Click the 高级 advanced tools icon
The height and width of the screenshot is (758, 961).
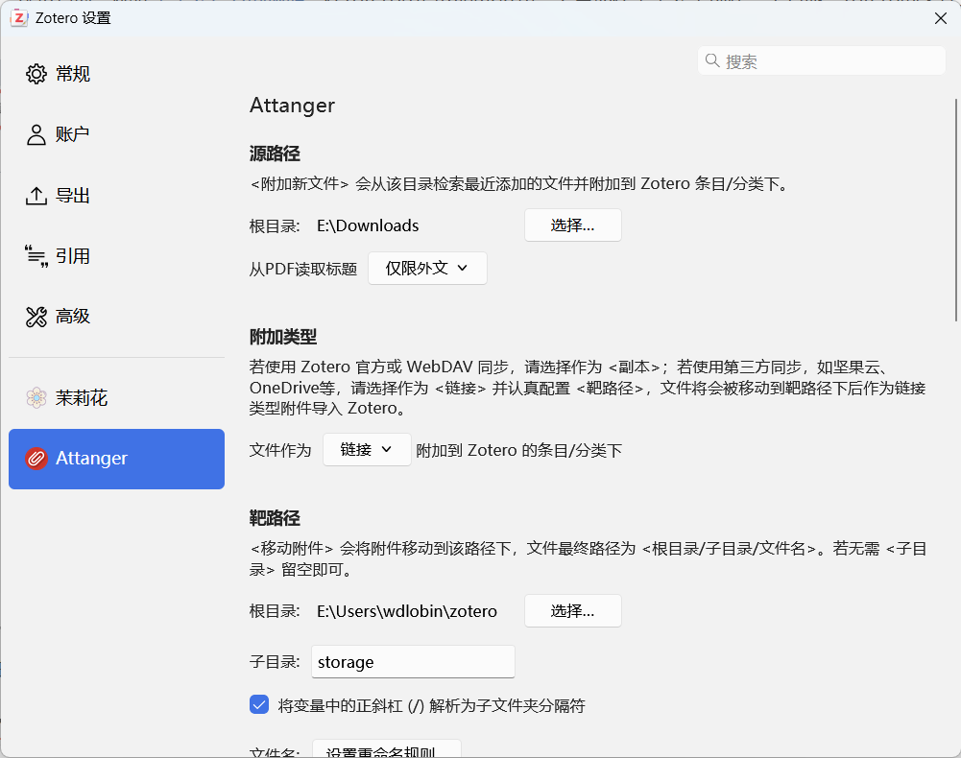click(x=36, y=317)
